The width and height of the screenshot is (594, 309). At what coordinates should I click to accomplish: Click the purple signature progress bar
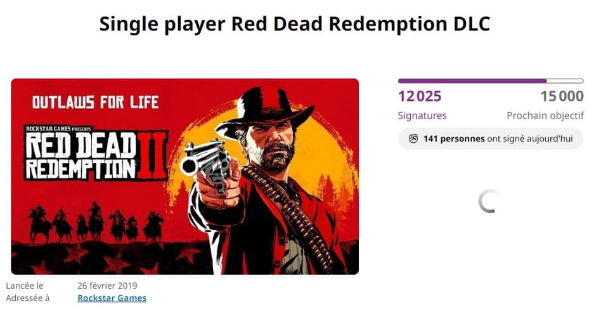click(491, 81)
